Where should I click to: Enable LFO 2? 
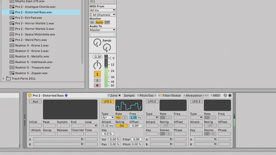click(152, 101)
